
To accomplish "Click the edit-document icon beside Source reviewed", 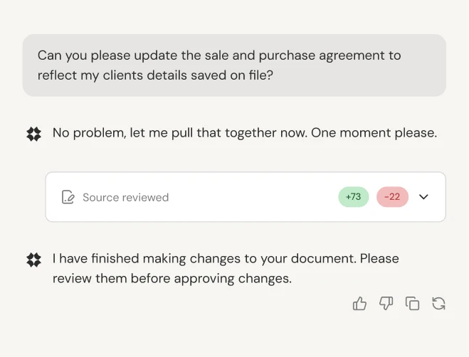I will point(68,197).
